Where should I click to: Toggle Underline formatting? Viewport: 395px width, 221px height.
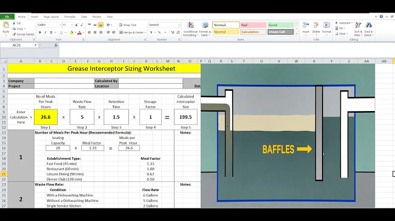click(x=51, y=32)
